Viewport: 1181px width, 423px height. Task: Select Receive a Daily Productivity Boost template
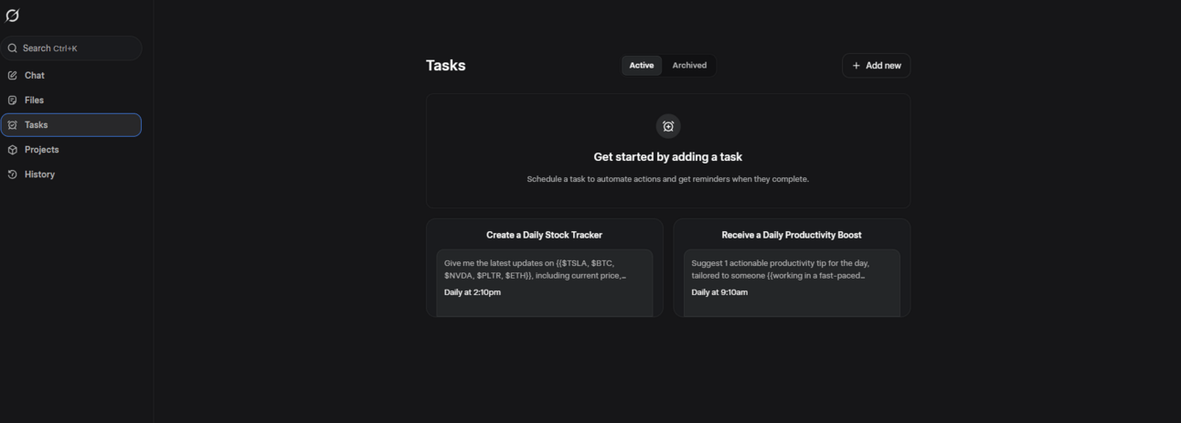[x=792, y=235]
